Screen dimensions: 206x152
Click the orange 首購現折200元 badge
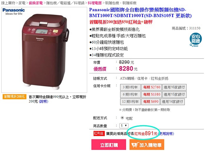point(14,96)
